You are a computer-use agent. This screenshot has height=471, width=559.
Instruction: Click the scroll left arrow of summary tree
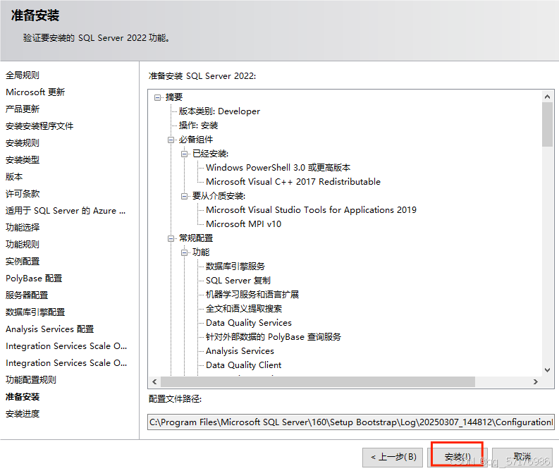tap(154, 382)
